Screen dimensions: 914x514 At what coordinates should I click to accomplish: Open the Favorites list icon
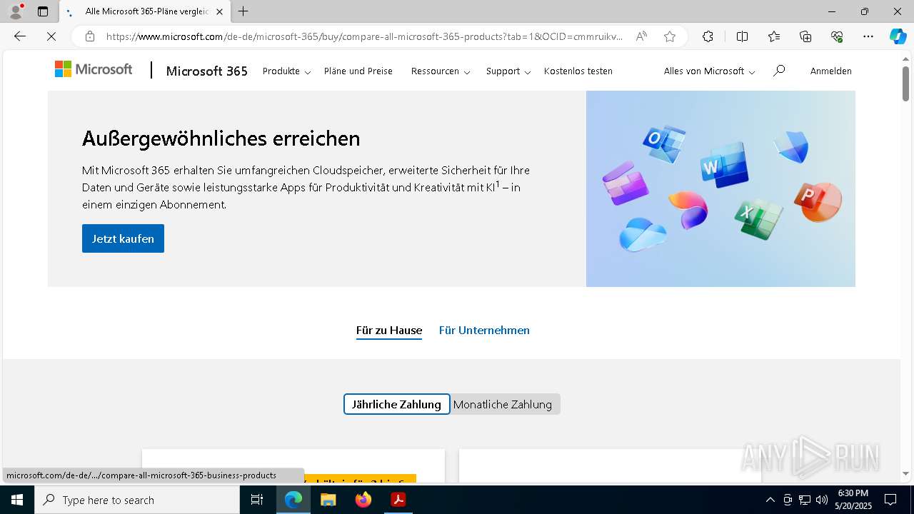(774, 36)
